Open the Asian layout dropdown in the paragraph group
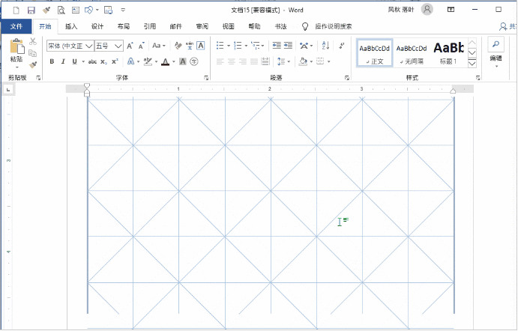This screenshot has height=331, width=518. 306,46
